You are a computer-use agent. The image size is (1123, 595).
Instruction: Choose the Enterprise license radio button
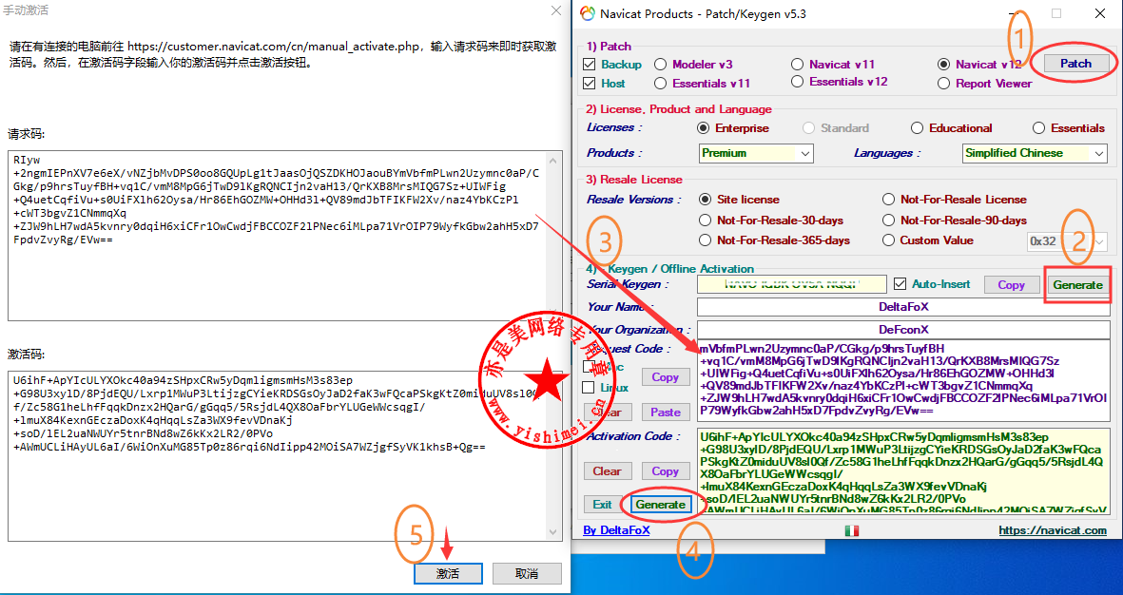(x=704, y=128)
